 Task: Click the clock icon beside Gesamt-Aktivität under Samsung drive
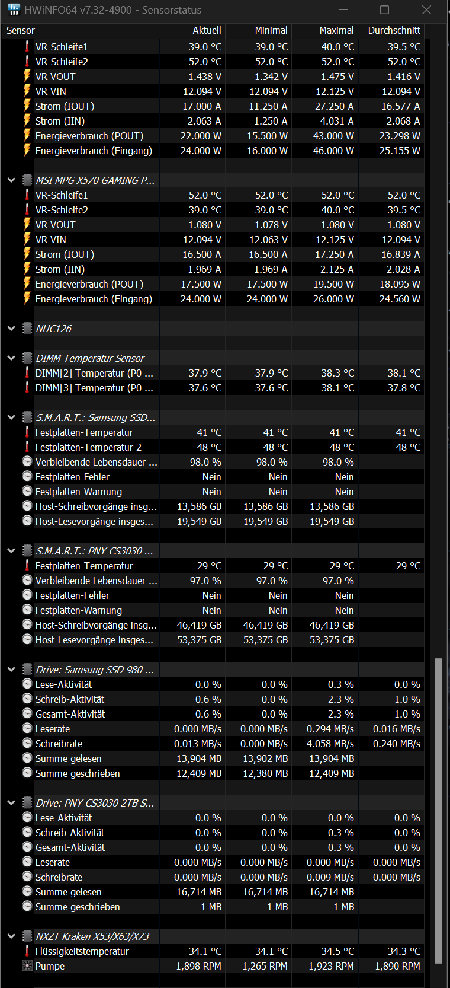[27, 713]
